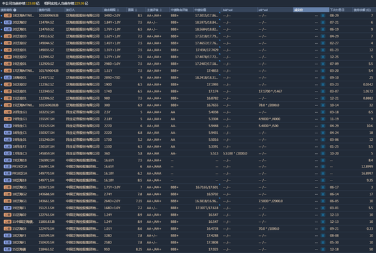
Task: Click the remaining term 1.75Y+3.0Y
Action: [x=112, y=187]
